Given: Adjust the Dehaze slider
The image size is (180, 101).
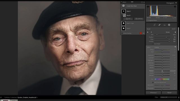Looking at the screenshot, I should point(162,75).
